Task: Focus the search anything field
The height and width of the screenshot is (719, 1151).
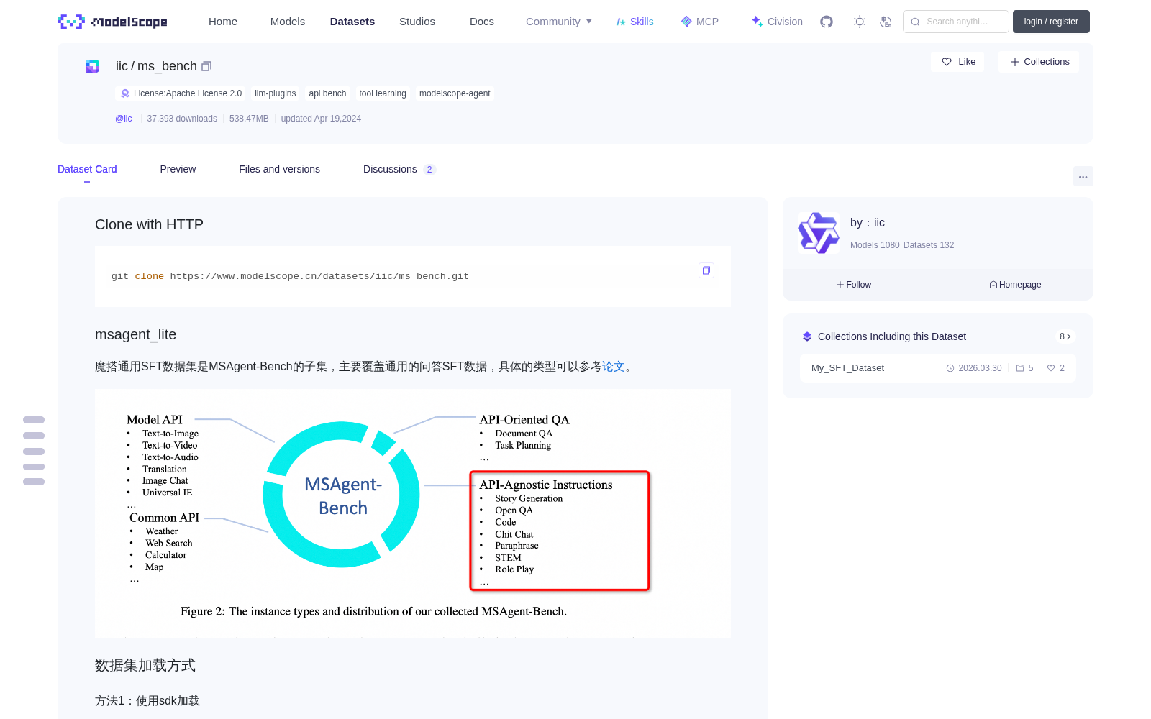Action: coord(956,22)
